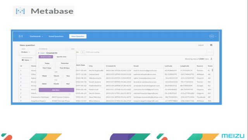This screenshot has width=248, height=140.
Task: Click the table's vertical scrollbar thumb
Action: pyautogui.click(x=212, y=70)
